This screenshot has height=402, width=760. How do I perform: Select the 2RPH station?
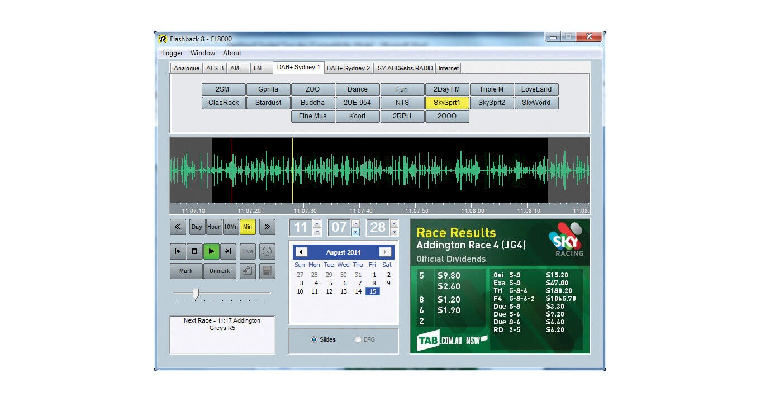click(x=402, y=116)
